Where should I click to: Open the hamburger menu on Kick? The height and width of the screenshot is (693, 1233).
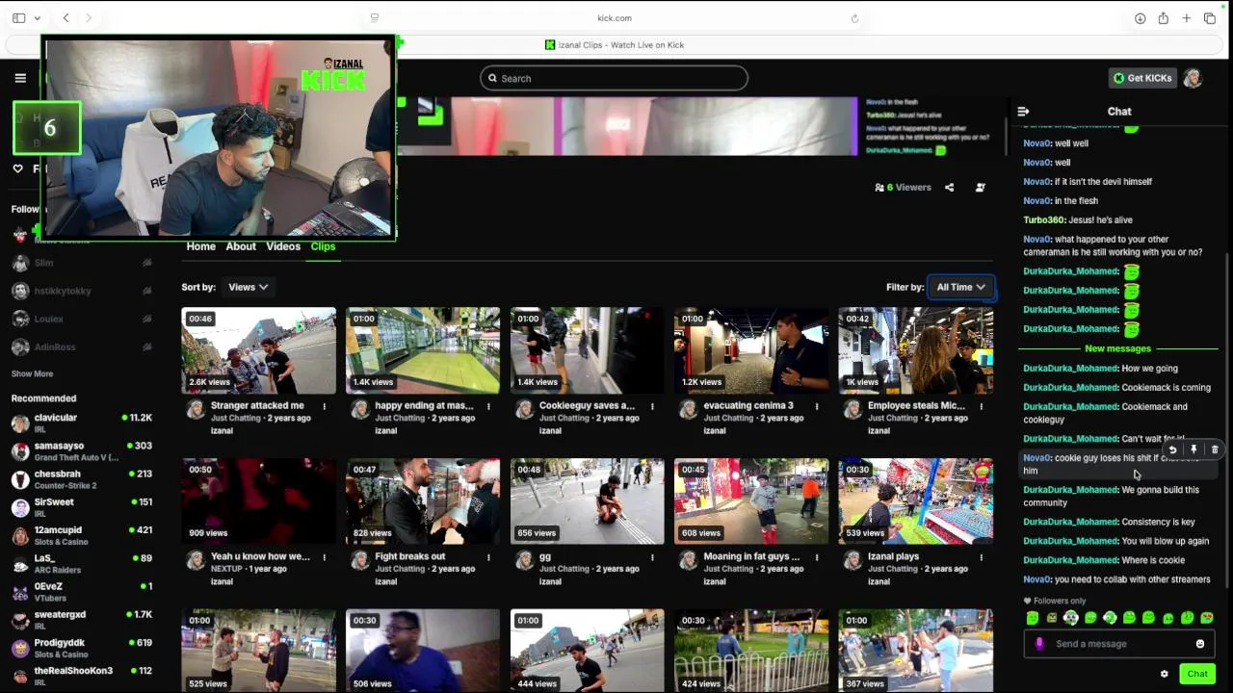click(x=20, y=78)
